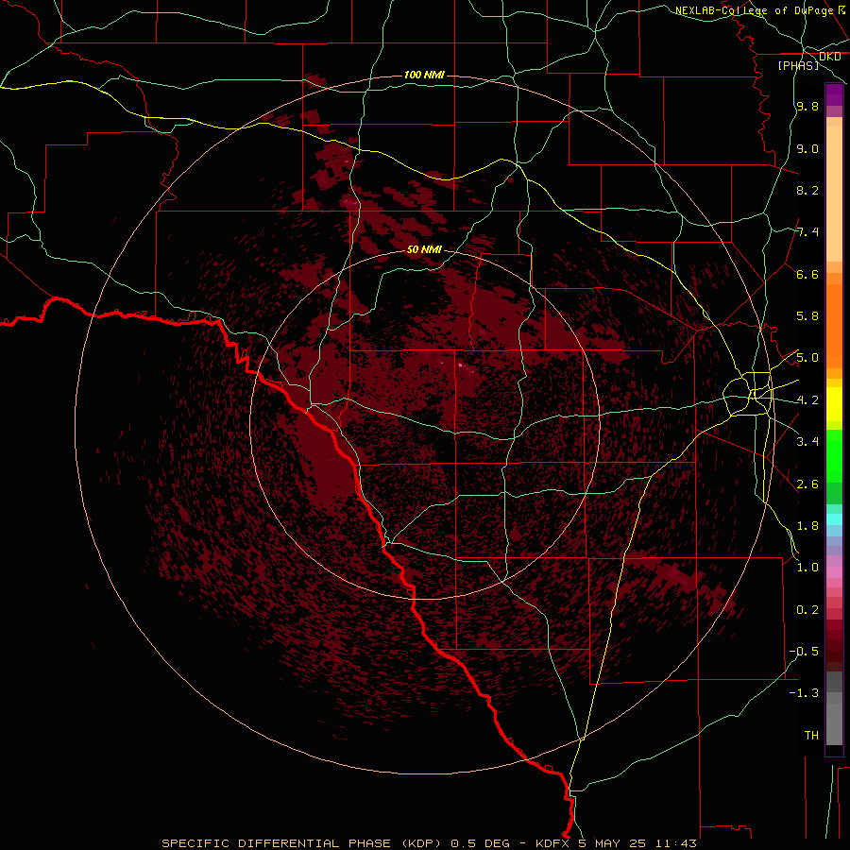Click the 0.2 legend value
The image size is (850, 850).
(807, 609)
